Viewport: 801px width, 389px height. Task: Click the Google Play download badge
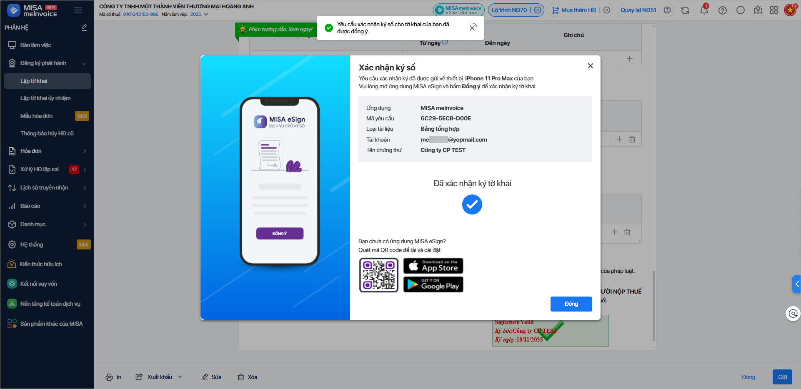433,284
